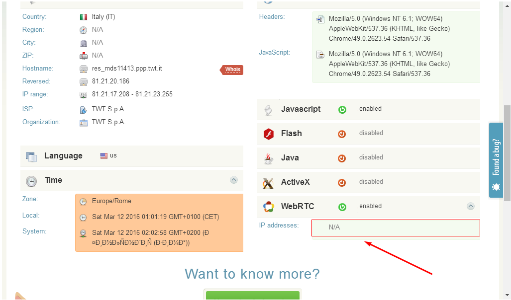Collapse the WebRTC section chevron
The height and width of the screenshot is (300, 511).
pyautogui.click(x=471, y=206)
